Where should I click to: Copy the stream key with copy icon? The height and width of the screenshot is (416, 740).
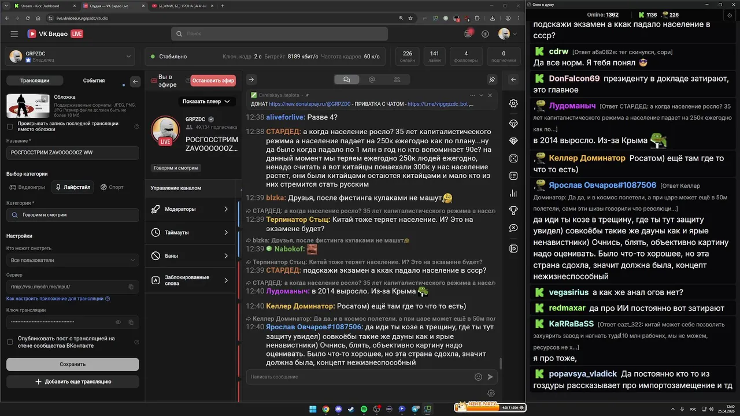(x=131, y=322)
